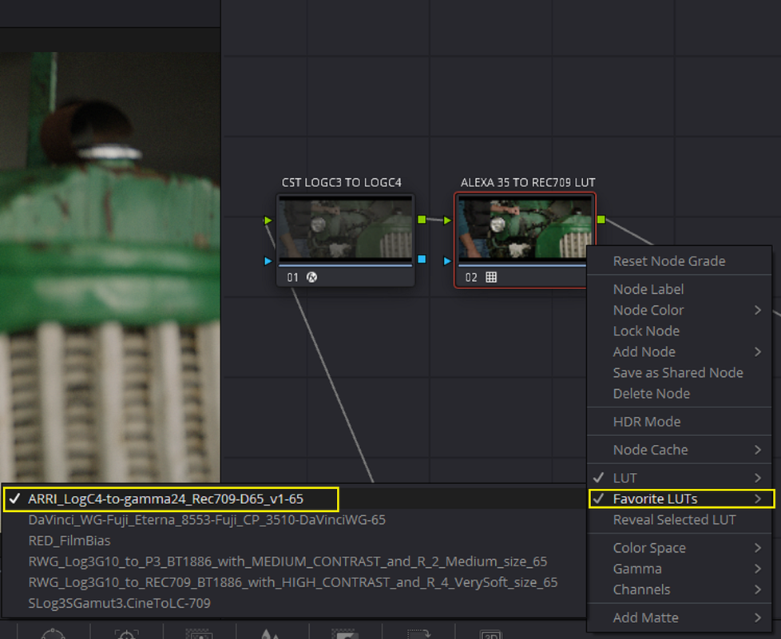This screenshot has width=781, height=639.
Task: Click the LUT grid icon on node 02
Action: pos(491,277)
